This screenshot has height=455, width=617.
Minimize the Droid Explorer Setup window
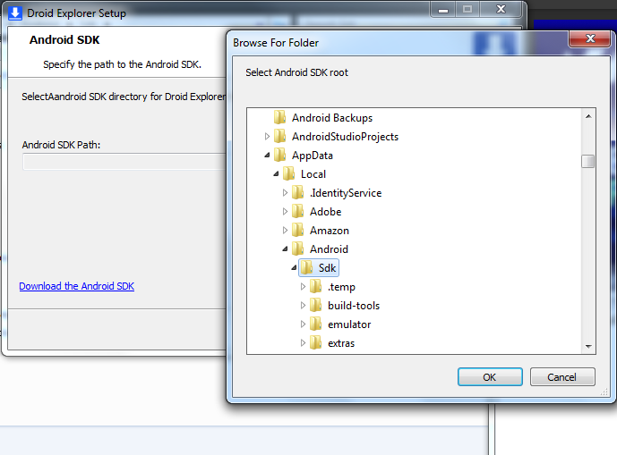click(x=443, y=10)
